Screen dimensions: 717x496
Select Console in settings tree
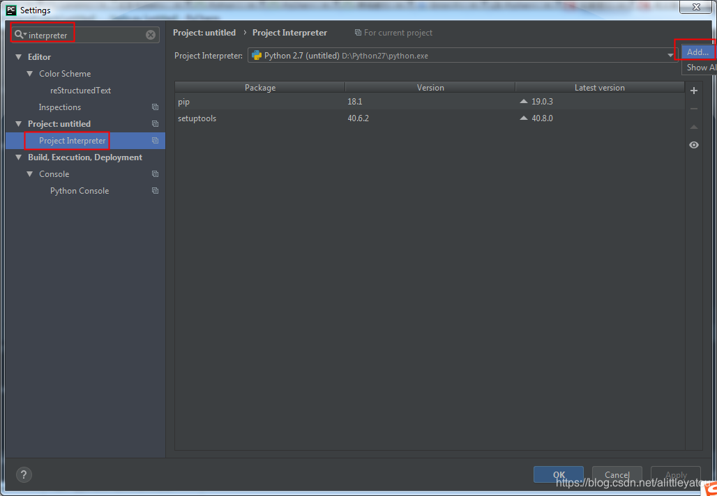[x=54, y=174]
